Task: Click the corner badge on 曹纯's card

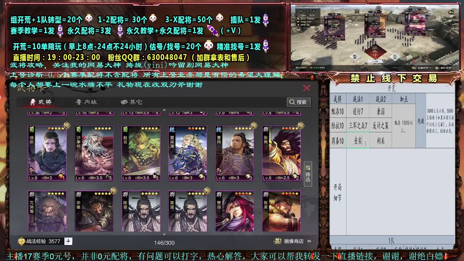Action: pos(254,125)
